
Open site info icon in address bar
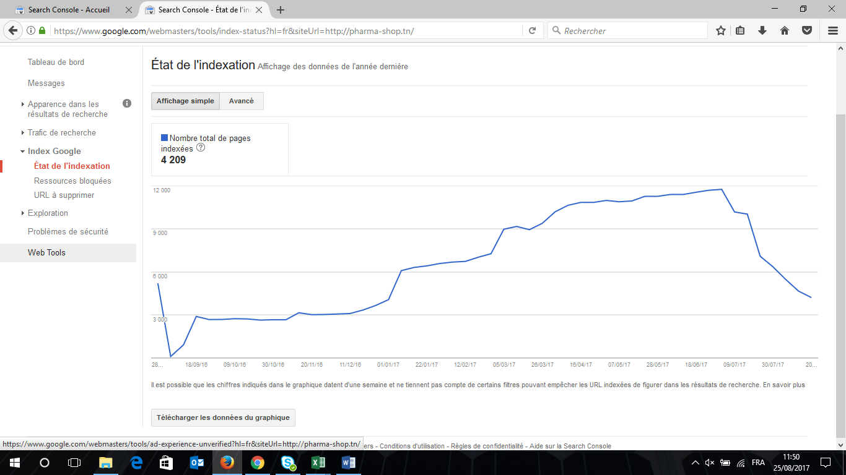32,30
